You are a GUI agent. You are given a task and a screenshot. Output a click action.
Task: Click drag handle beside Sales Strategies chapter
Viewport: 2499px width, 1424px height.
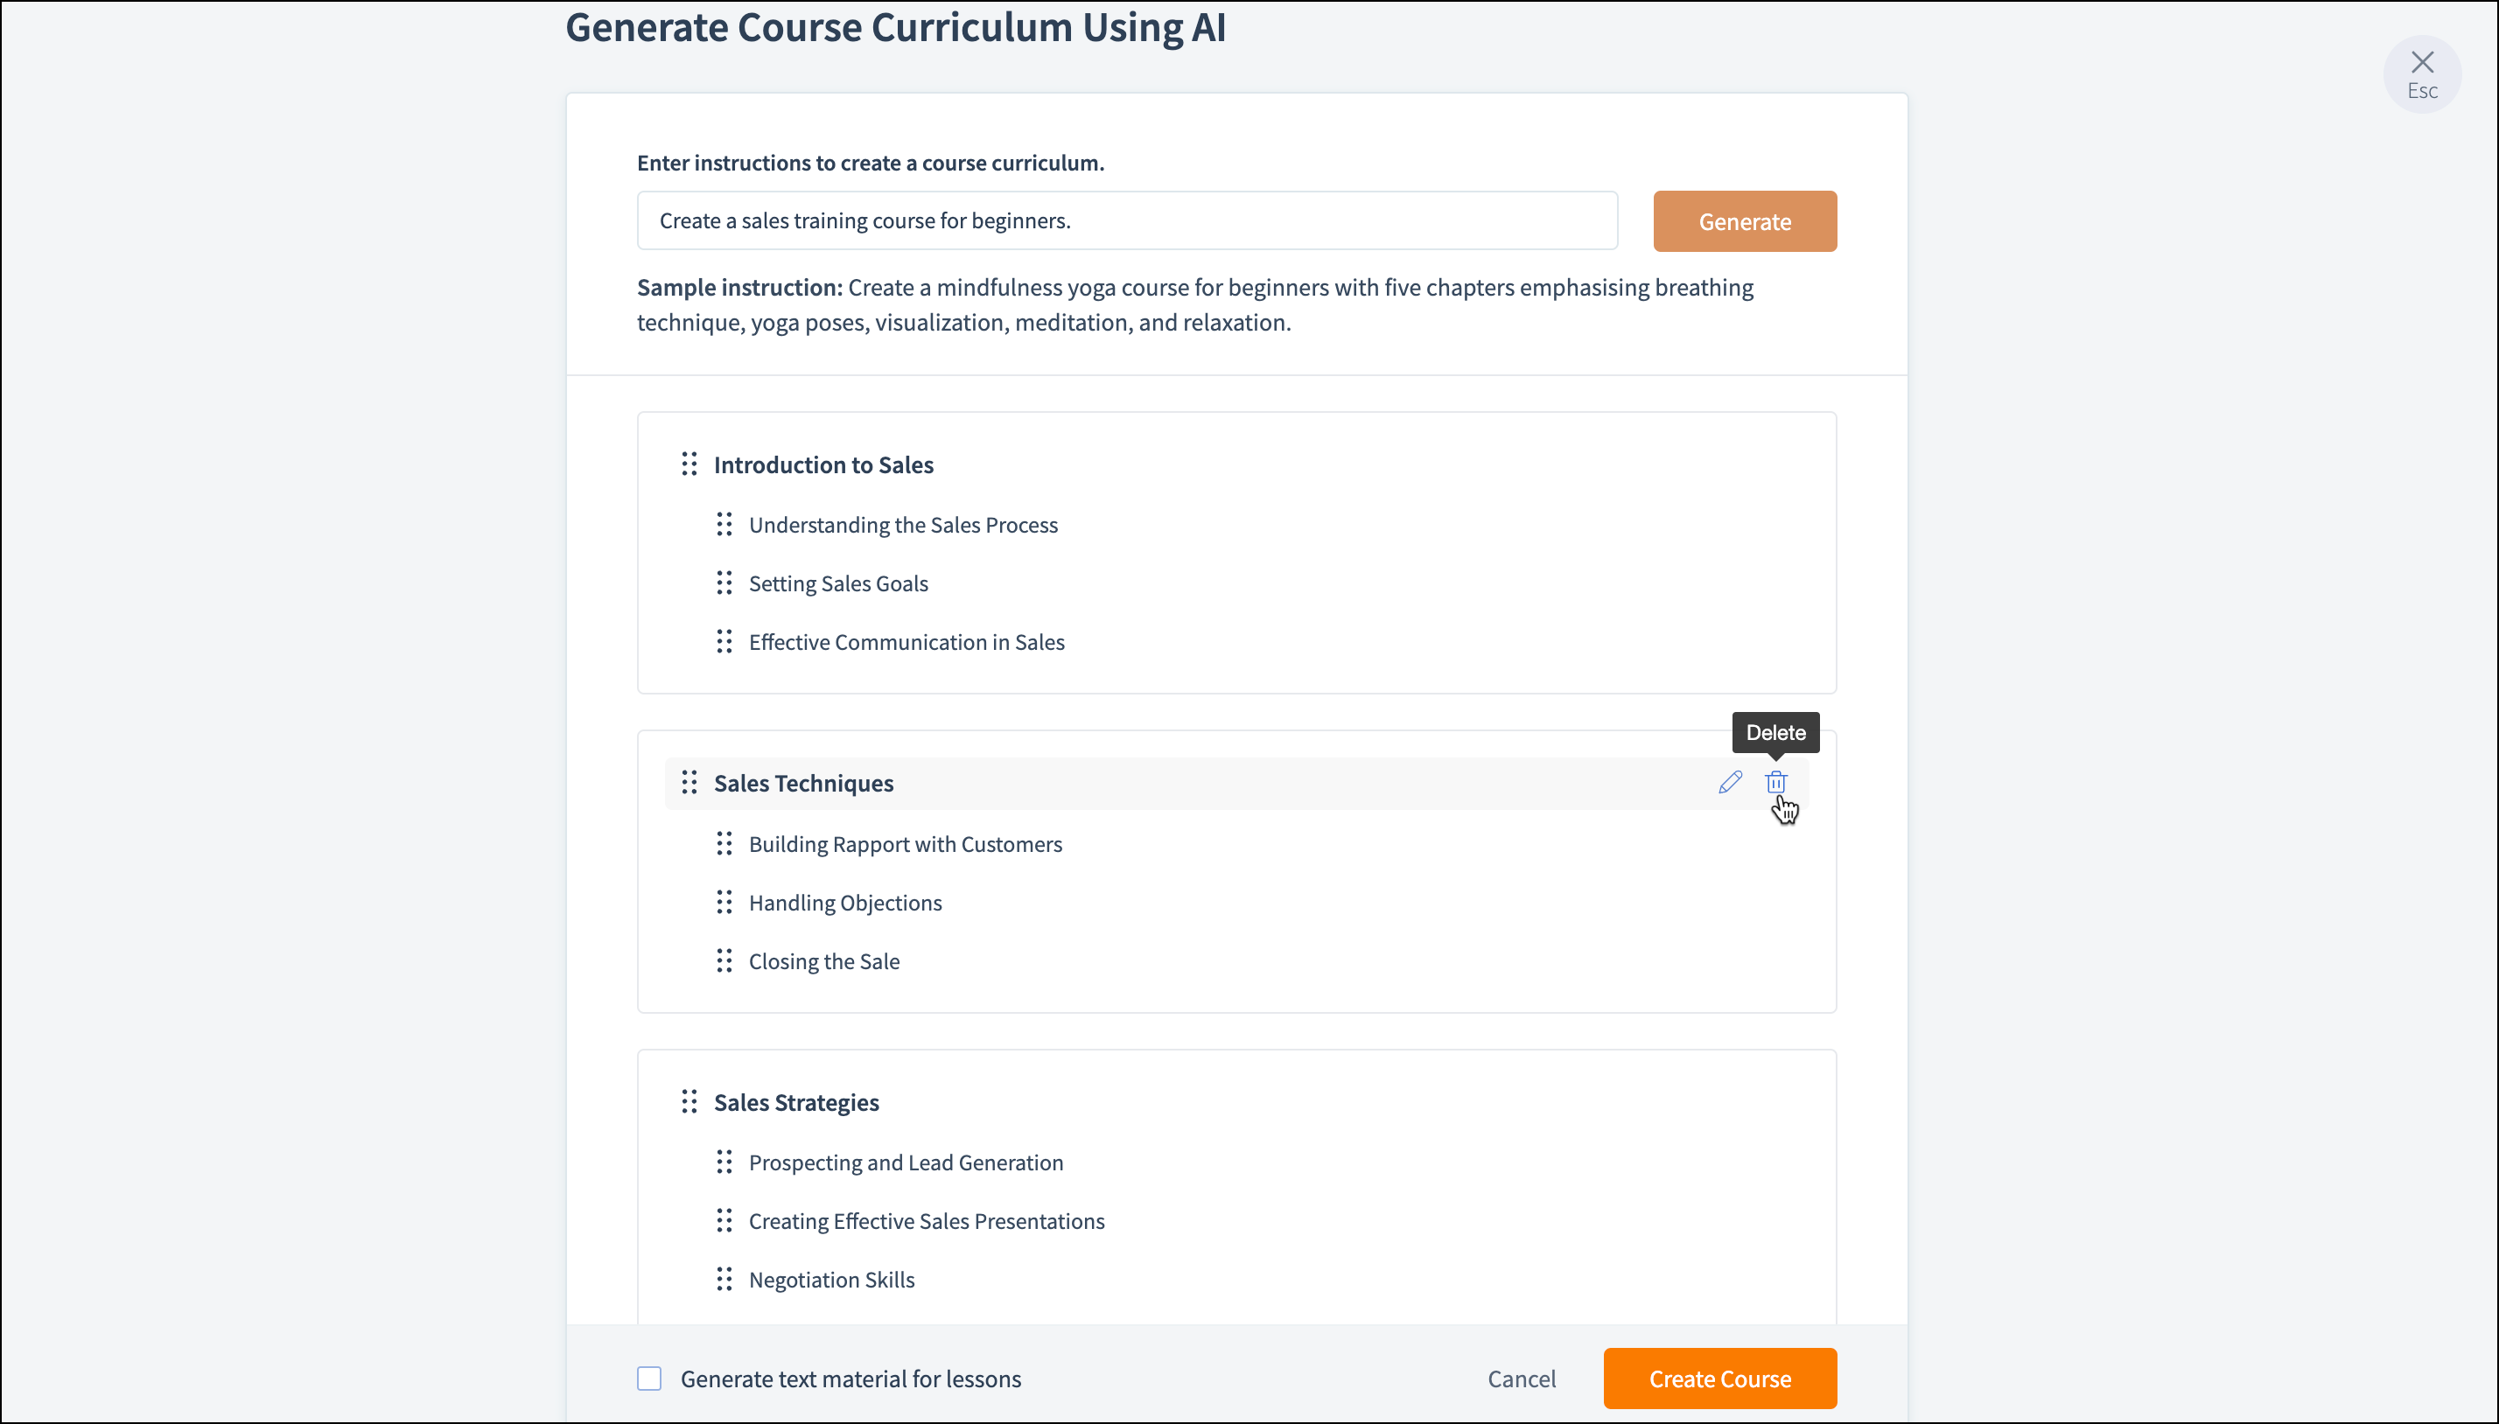[x=689, y=1102]
